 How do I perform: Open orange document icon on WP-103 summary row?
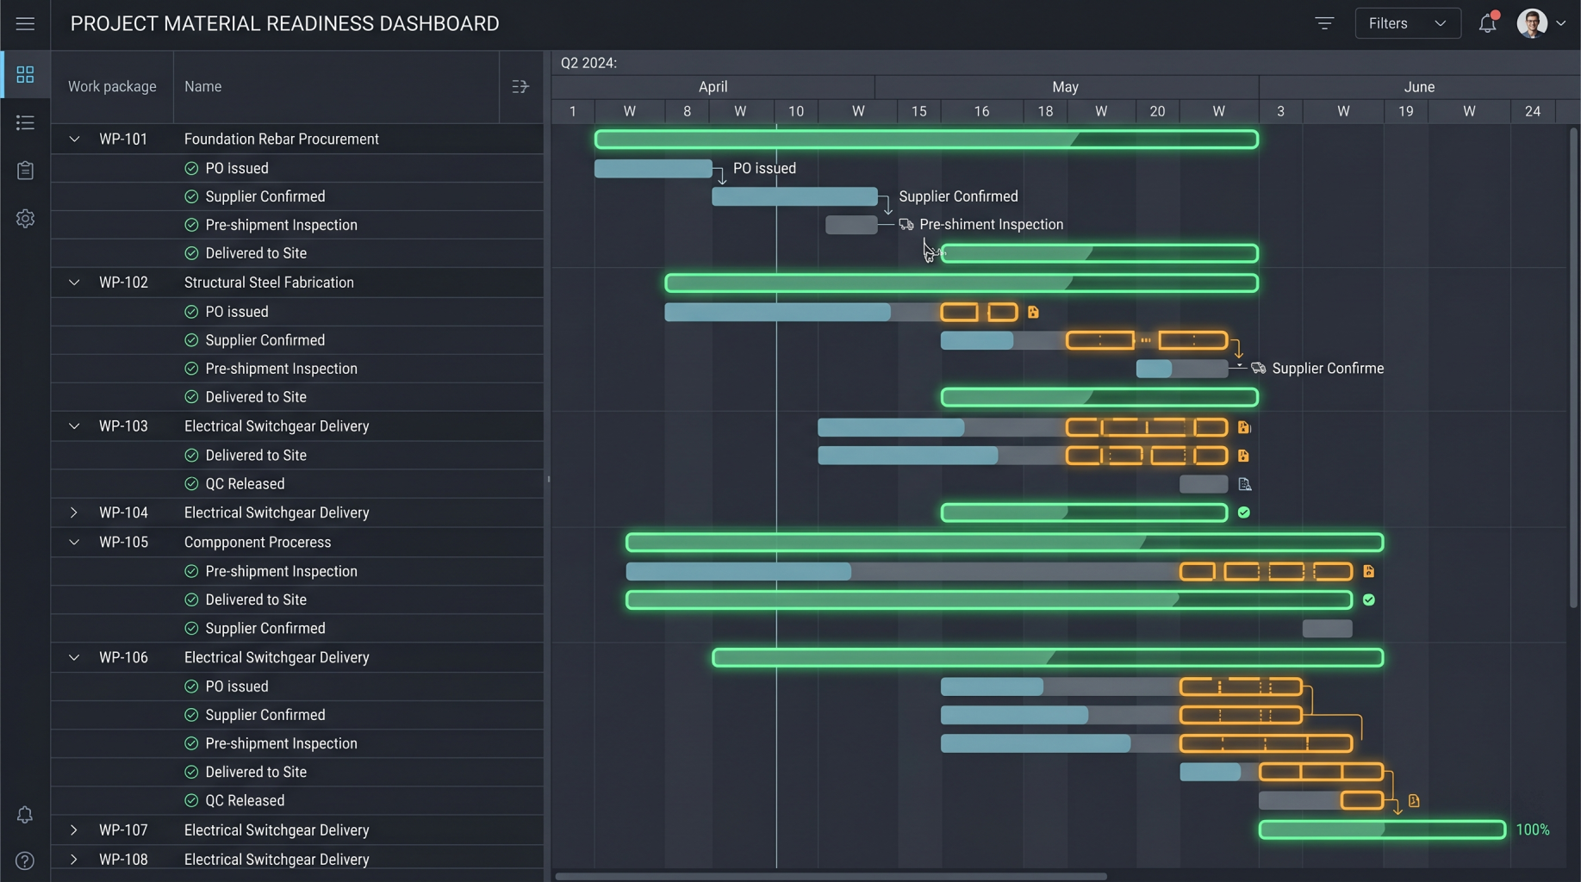[x=1243, y=427]
